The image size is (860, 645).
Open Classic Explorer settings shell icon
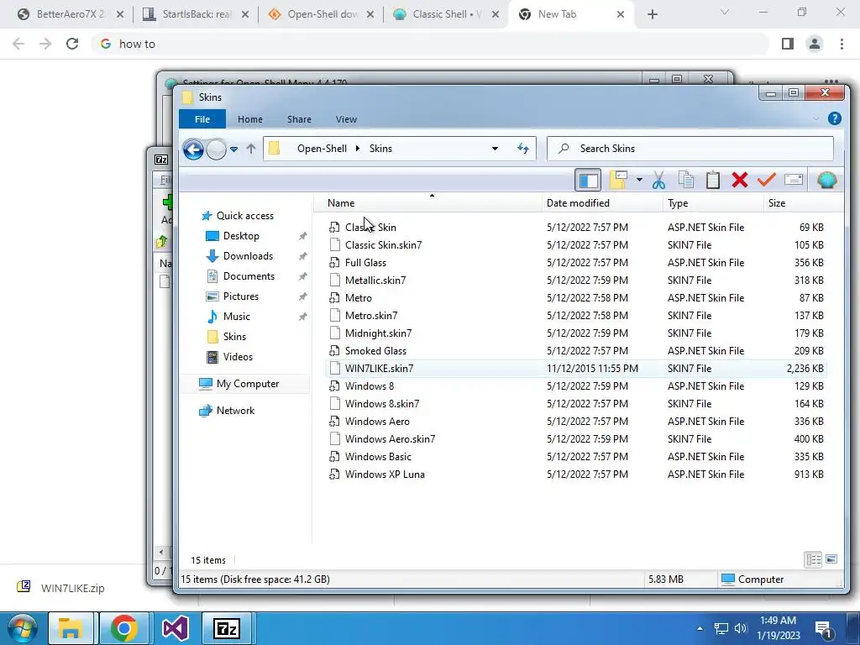(826, 180)
